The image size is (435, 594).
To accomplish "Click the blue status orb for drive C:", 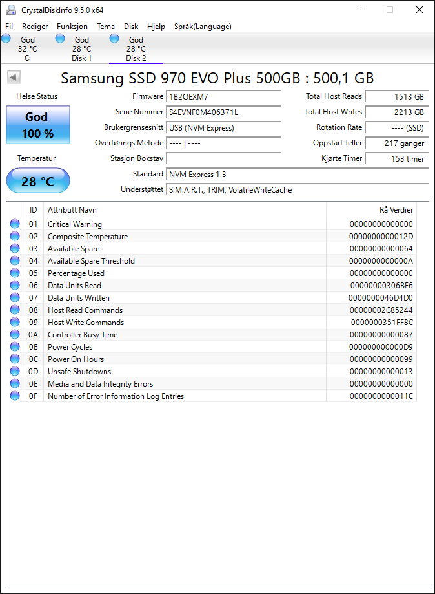I will [x=6, y=38].
